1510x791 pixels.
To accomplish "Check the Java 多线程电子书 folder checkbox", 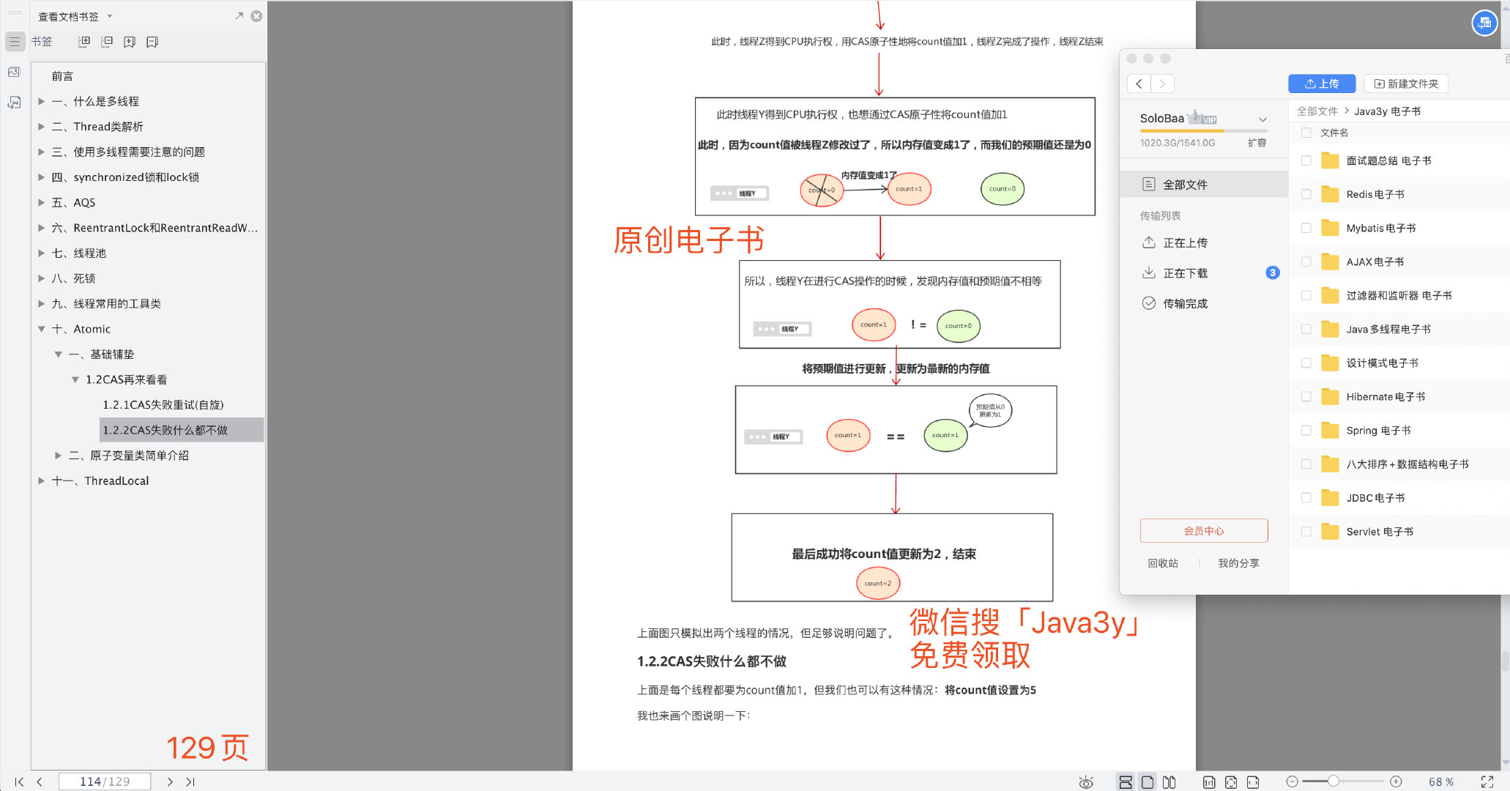I will tap(1307, 329).
